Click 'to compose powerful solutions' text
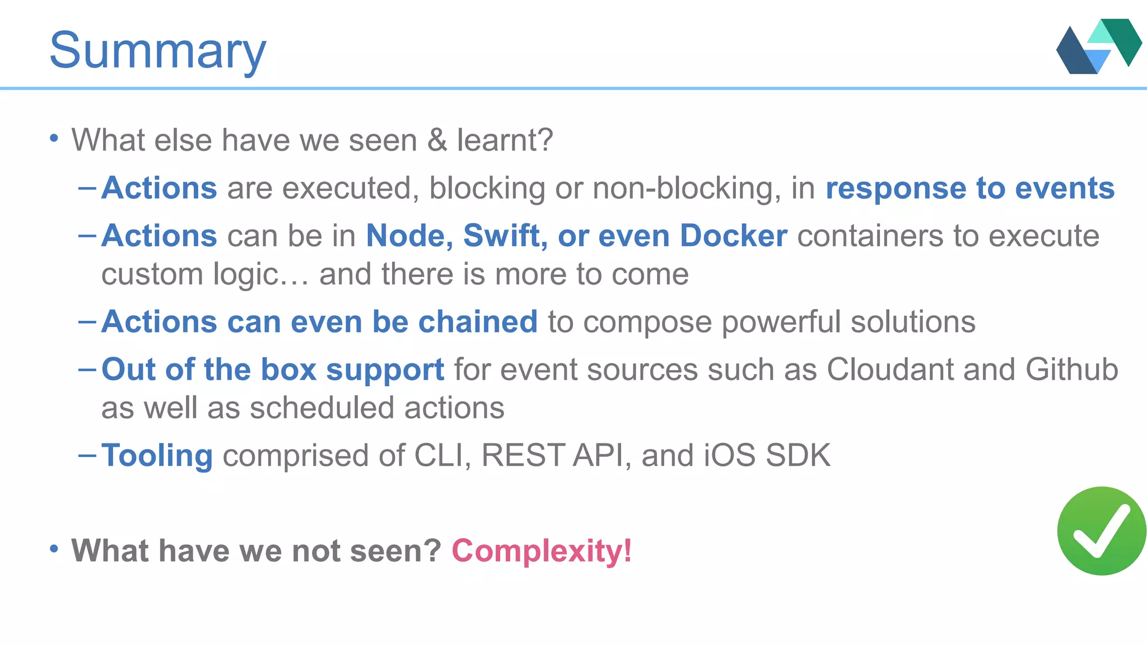1147x645 pixels. (x=762, y=322)
